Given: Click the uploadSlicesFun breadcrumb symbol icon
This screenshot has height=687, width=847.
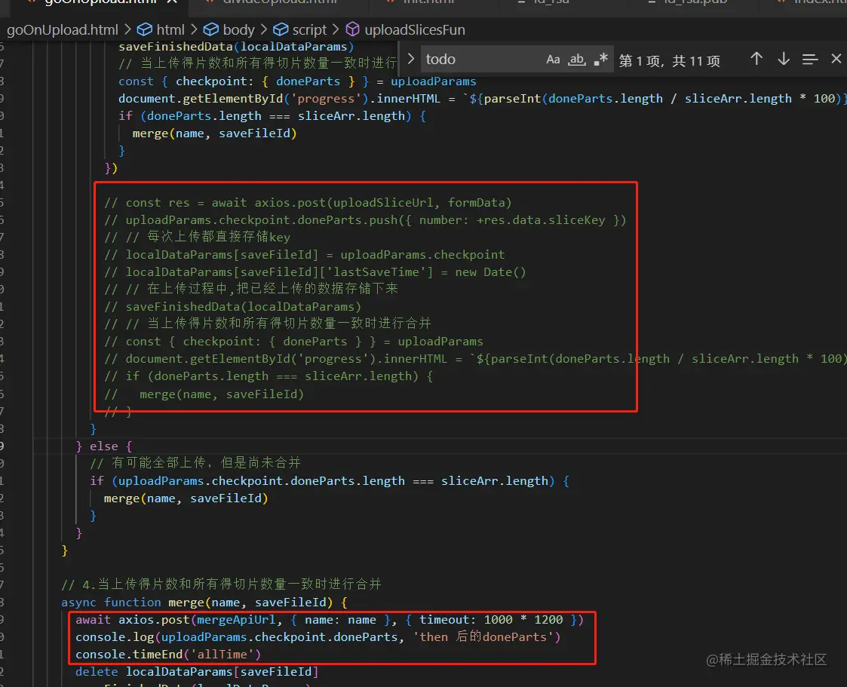Looking at the screenshot, I should point(353,29).
